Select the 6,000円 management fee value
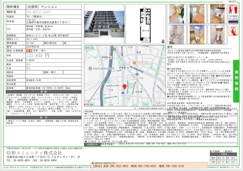 point(30,60)
